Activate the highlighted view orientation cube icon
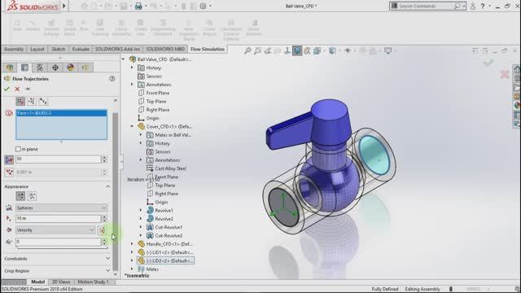The height and width of the screenshot is (293, 521). 297,50
